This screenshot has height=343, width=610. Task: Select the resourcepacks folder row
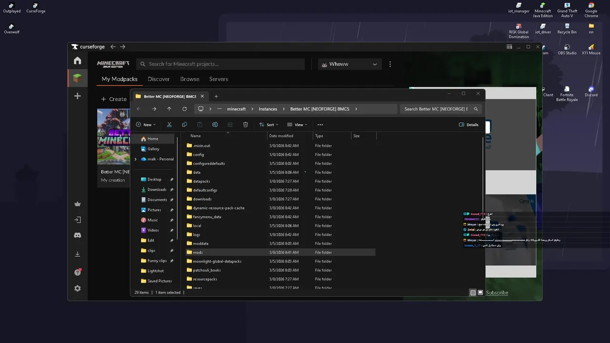point(281,279)
